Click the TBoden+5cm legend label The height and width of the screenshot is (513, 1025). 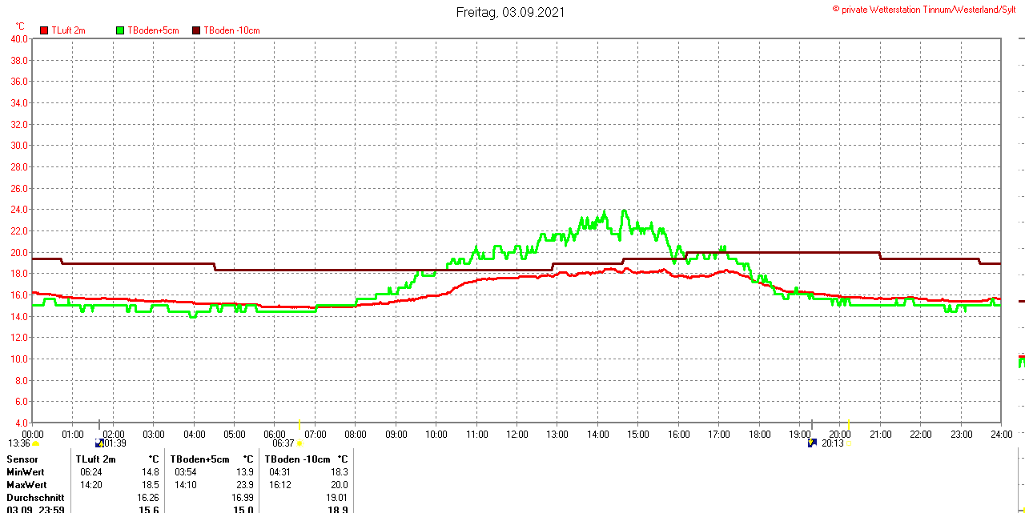pyautogui.click(x=153, y=30)
